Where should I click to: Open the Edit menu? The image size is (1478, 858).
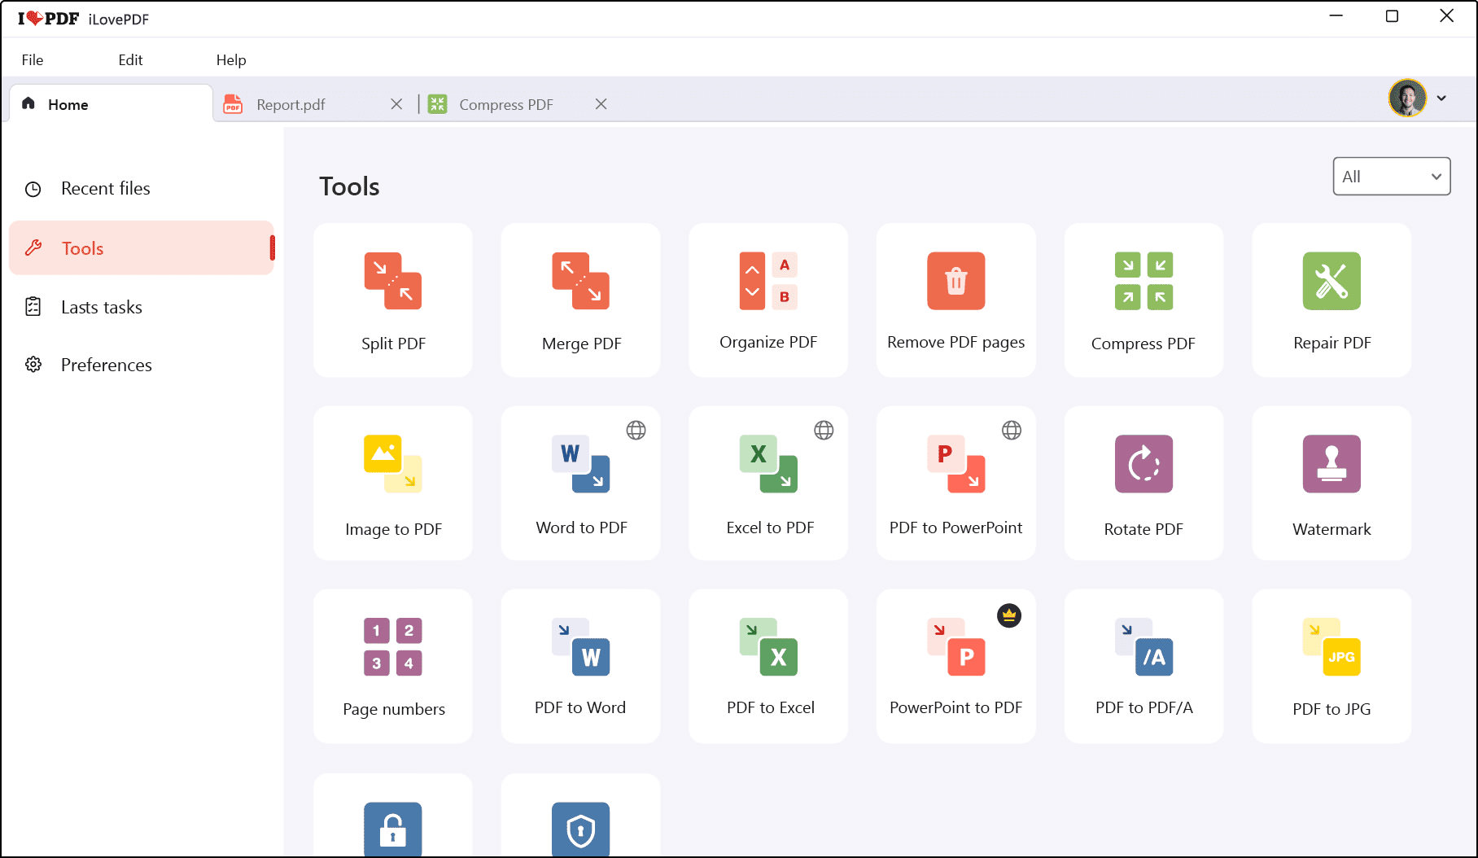click(x=130, y=59)
